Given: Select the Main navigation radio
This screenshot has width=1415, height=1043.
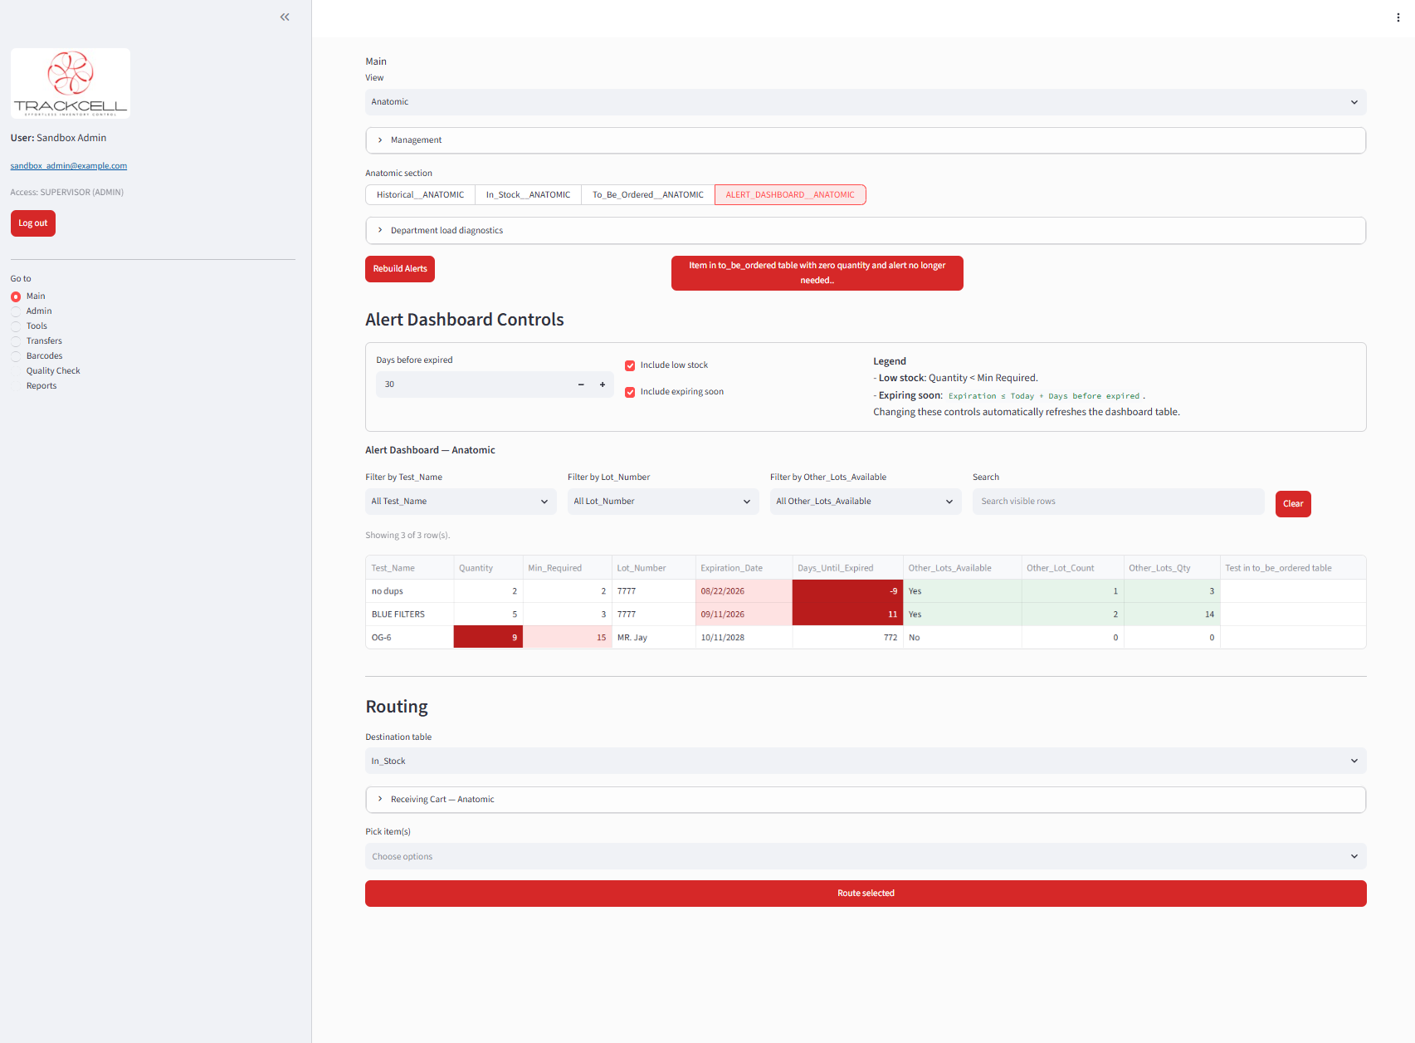Looking at the screenshot, I should click(16, 296).
